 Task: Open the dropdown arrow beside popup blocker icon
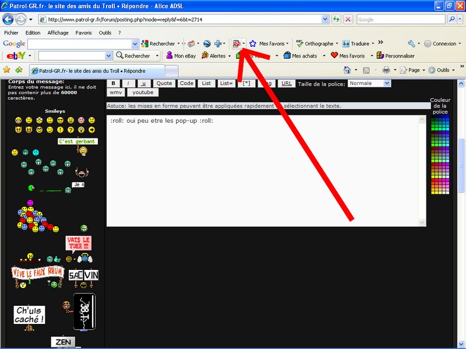coord(243,44)
